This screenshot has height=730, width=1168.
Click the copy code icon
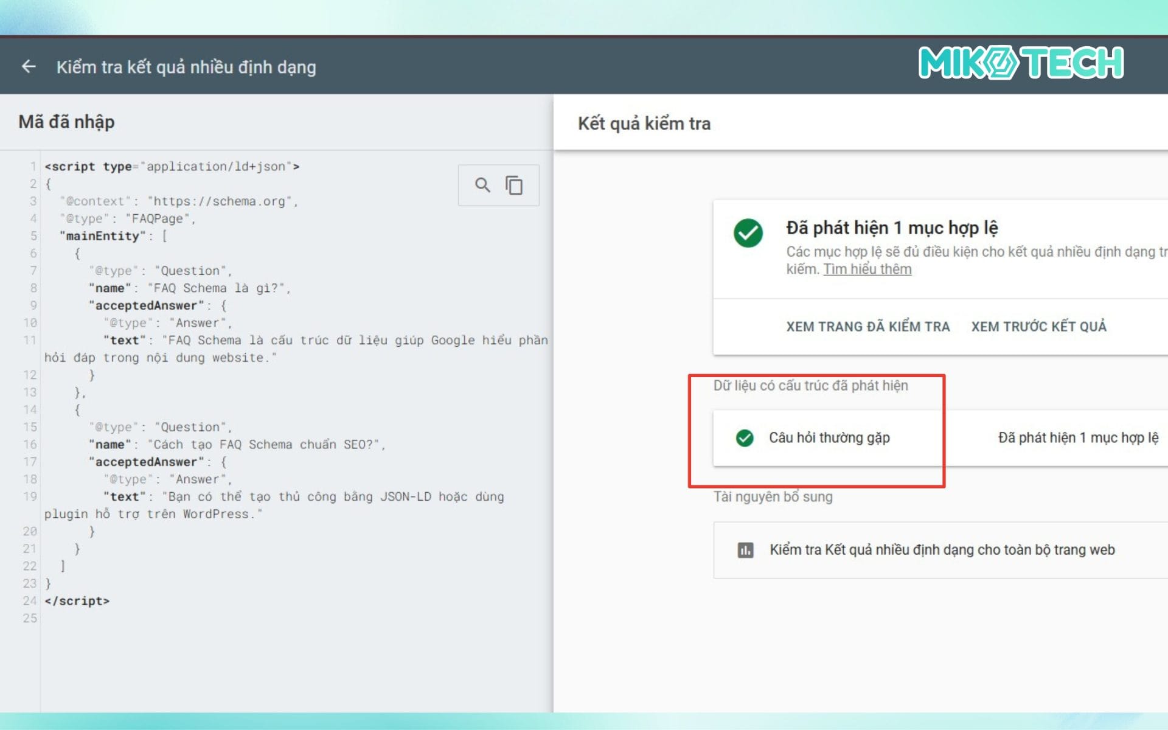point(514,185)
